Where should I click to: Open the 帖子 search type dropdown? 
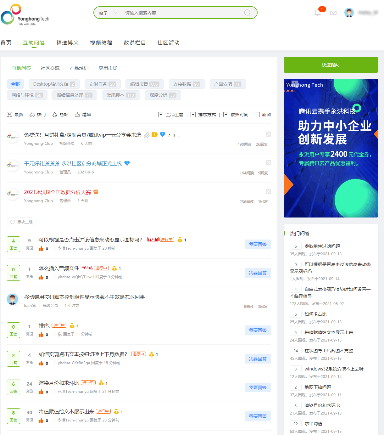coord(108,13)
